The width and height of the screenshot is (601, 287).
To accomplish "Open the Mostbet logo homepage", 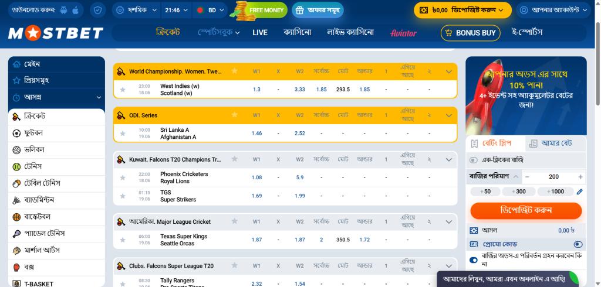I will [56, 33].
